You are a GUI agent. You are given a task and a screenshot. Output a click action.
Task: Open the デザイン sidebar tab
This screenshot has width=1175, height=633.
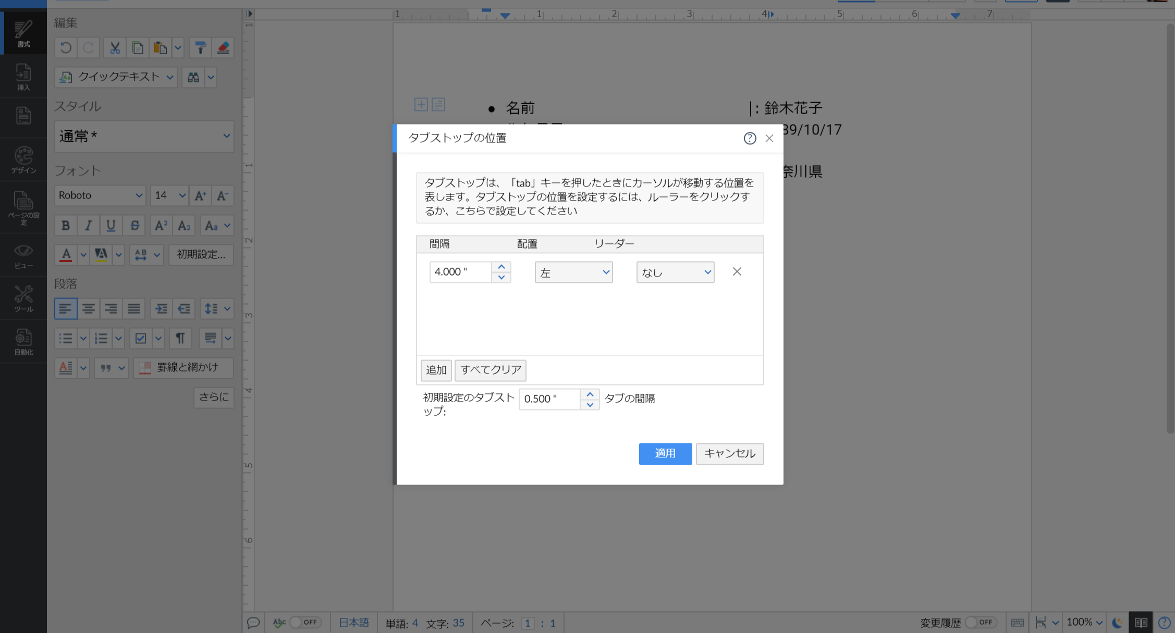click(23, 159)
